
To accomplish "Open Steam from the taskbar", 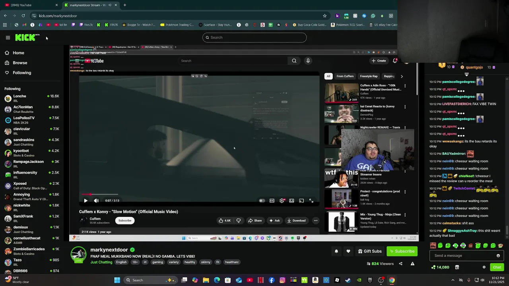I will (348, 280).
